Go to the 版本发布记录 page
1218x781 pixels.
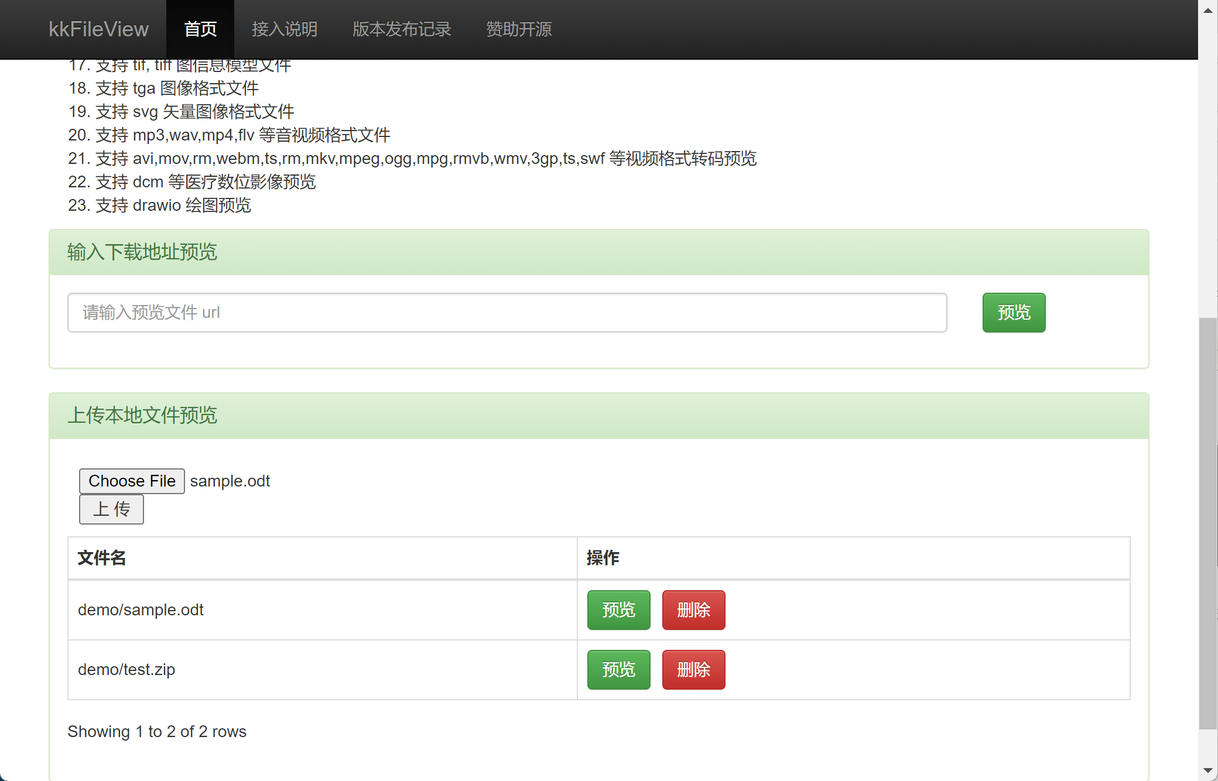tap(402, 29)
